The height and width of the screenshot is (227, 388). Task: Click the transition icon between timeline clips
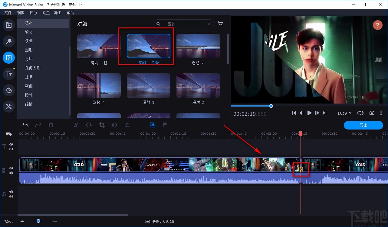(301, 169)
